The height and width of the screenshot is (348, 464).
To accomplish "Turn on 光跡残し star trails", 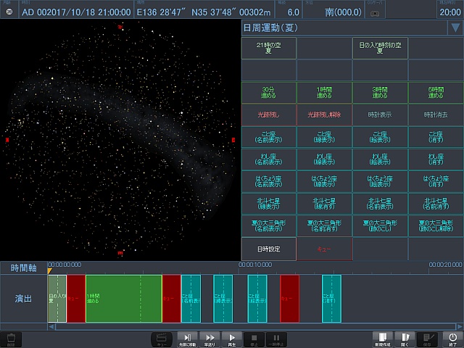I will pos(268,115).
